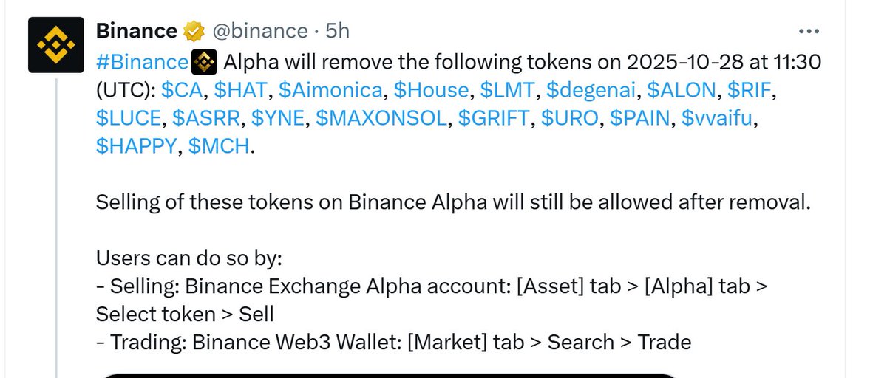Click the $GRIFT cashtag
Image resolution: width=887 pixels, height=378 pixels.
(495, 118)
